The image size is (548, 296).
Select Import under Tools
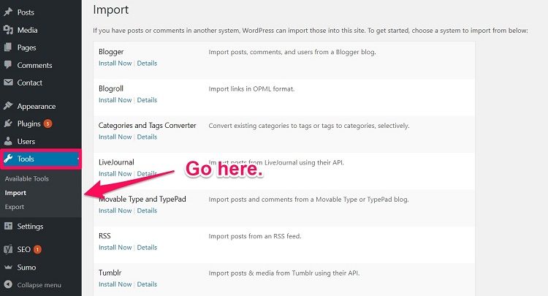coord(15,193)
